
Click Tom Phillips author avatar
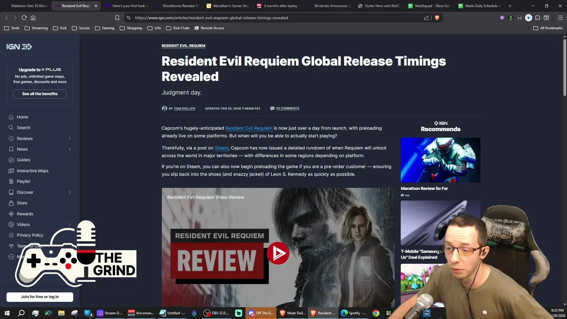pyautogui.click(x=164, y=109)
